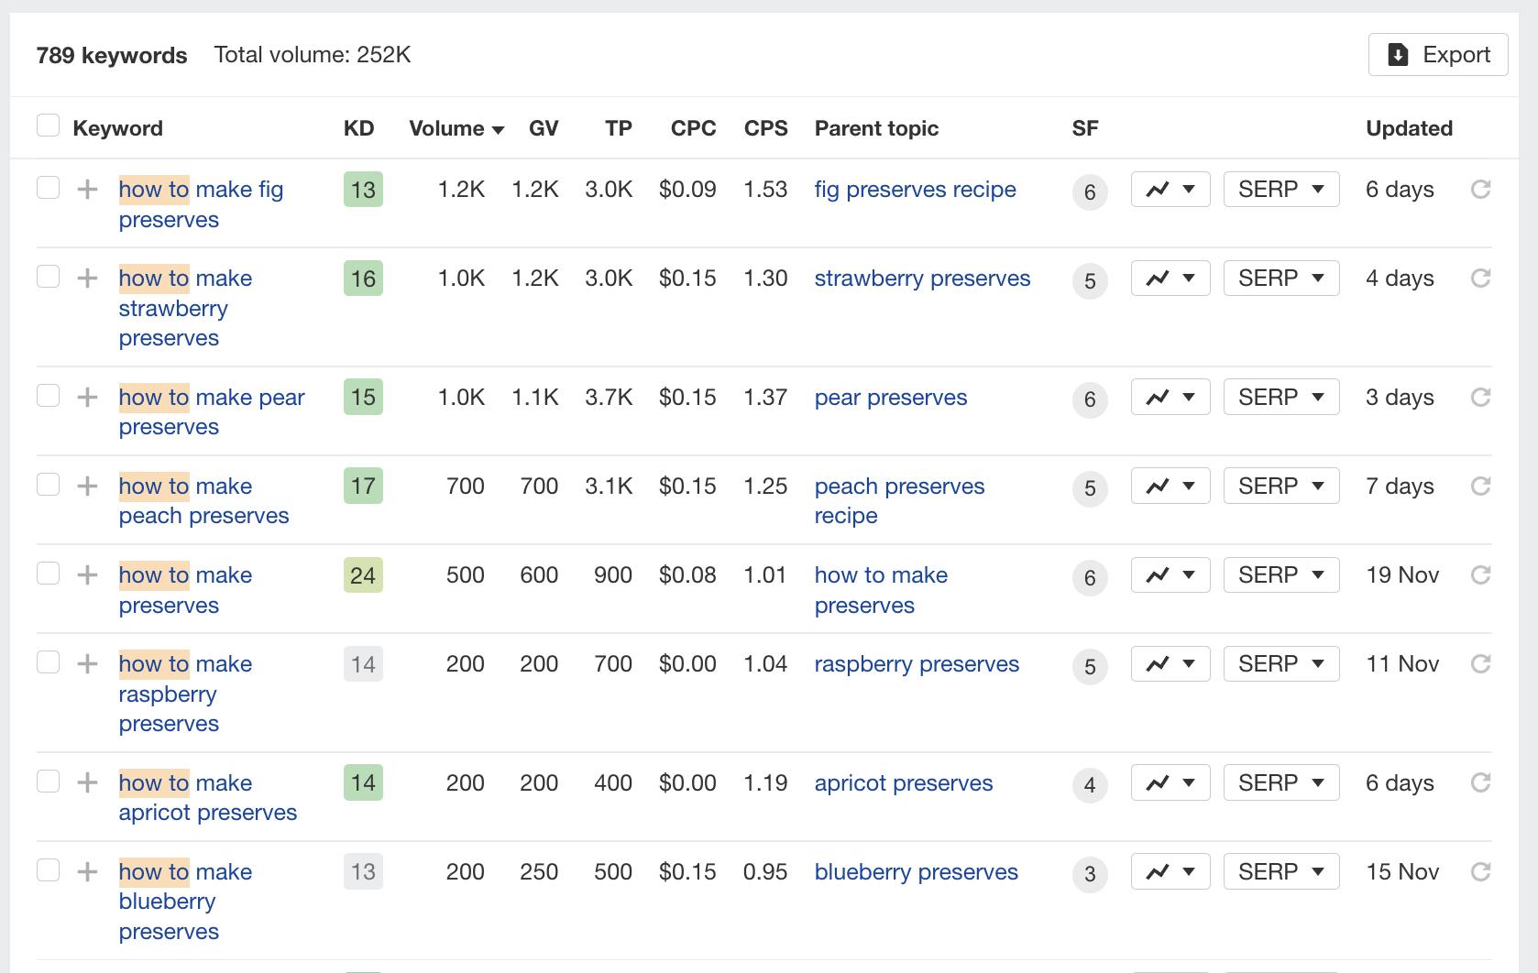The height and width of the screenshot is (973, 1538).
Task: Check the box for how to make preserves
Action: tap(48, 574)
